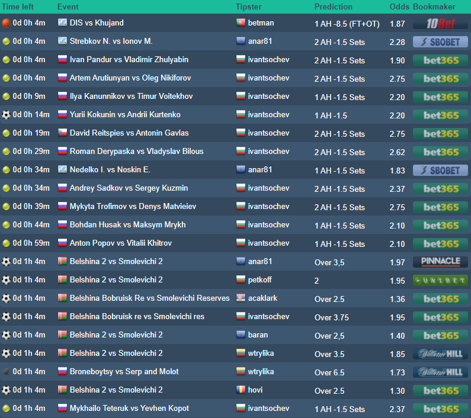Click Belarus flag beside Belshina Bobruisk Re
471x418 pixels.
(62, 298)
